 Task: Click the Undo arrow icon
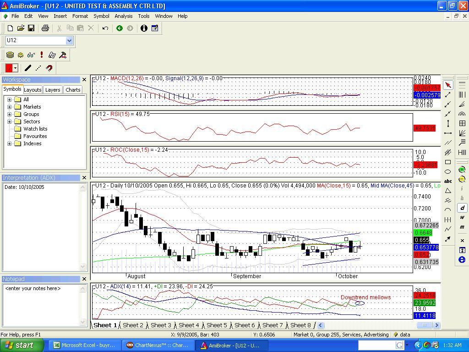[105, 28]
